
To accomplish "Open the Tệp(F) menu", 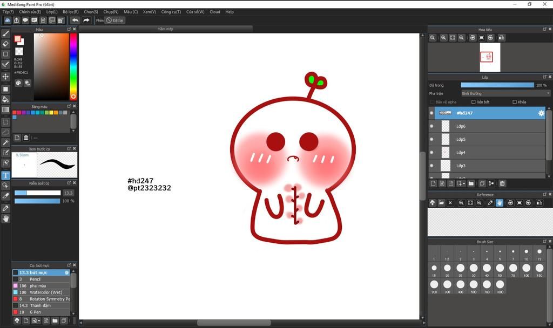I will (8, 12).
